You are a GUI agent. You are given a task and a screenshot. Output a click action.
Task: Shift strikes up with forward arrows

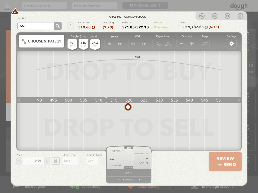pos(120,44)
